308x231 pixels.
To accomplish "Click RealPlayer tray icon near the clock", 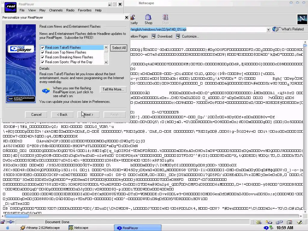I will pyautogui.click(x=266, y=228).
